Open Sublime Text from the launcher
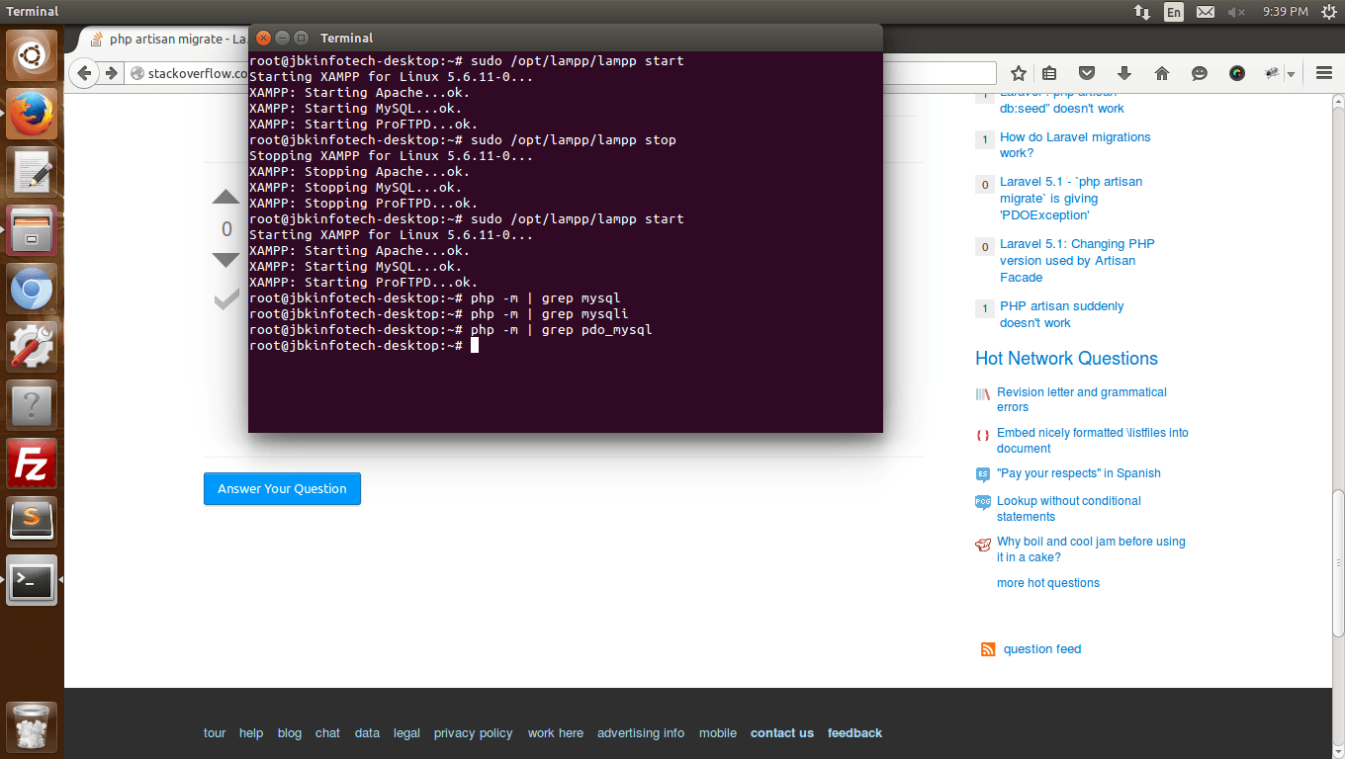 pyautogui.click(x=32, y=521)
